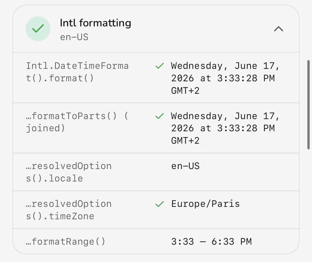The height and width of the screenshot is (262, 312).
Task: Click the …formatRange() label
Action: [66, 242]
